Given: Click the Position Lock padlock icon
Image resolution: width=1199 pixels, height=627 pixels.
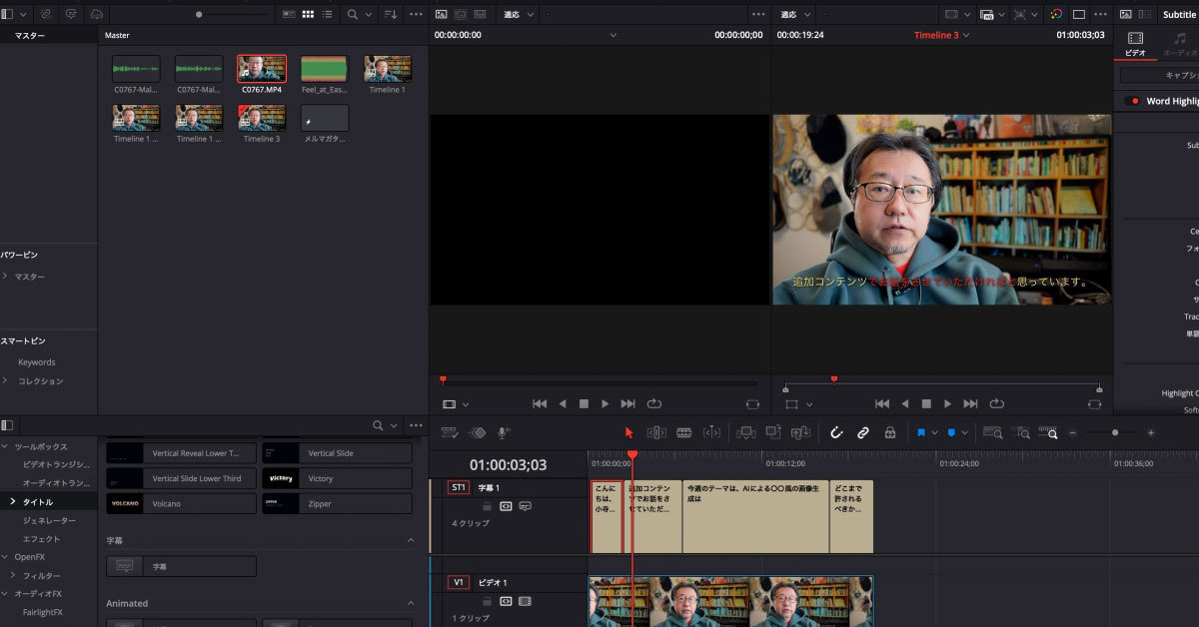Looking at the screenshot, I should tap(889, 432).
